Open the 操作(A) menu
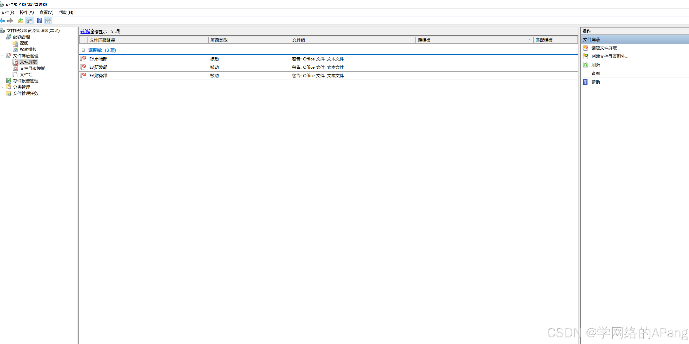Viewport: 689px width, 344px height. pyautogui.click(x=27, y=12)
